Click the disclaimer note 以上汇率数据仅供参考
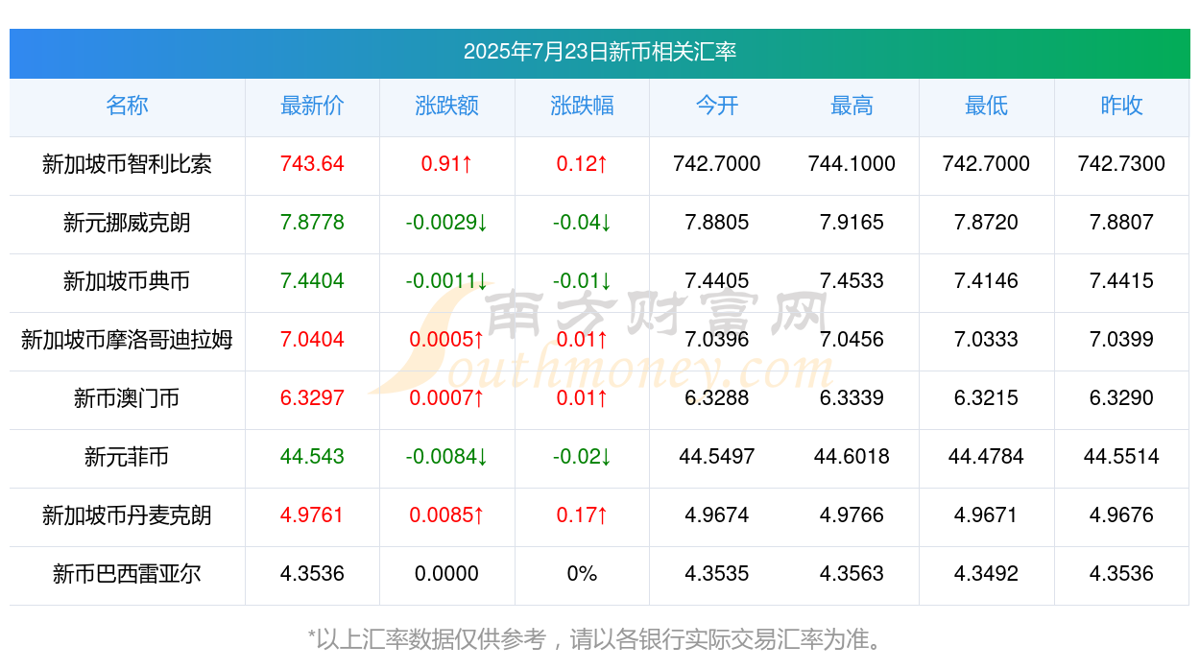 point(431,639)
